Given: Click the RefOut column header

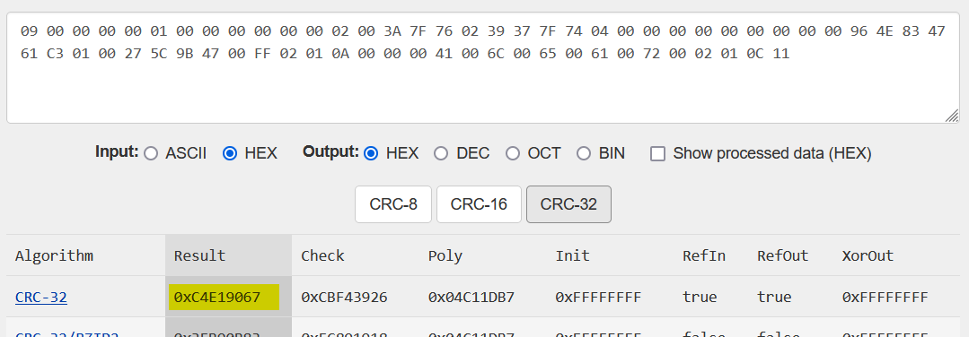Looking at the screenshot, I should [783, 255].
